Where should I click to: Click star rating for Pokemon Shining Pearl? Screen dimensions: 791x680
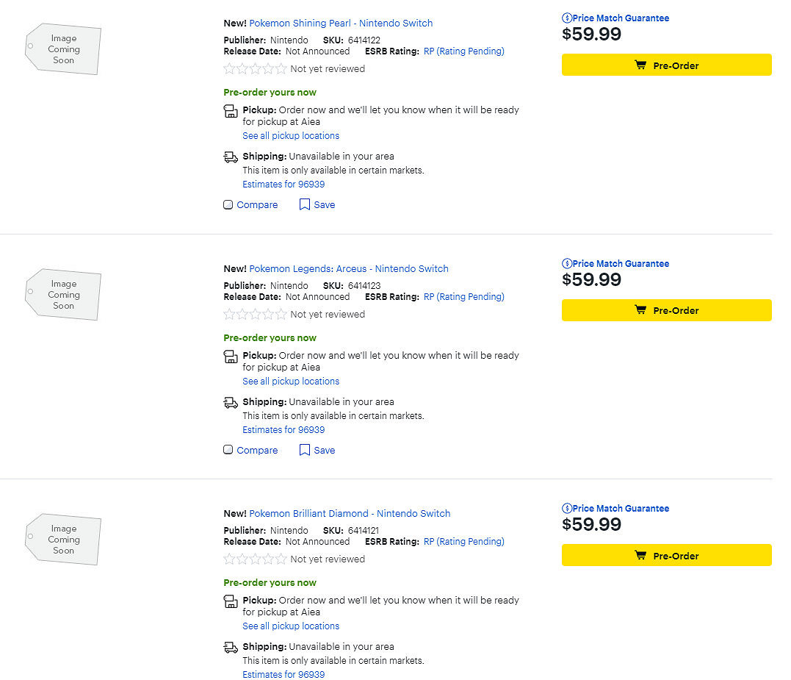(255, 69)
